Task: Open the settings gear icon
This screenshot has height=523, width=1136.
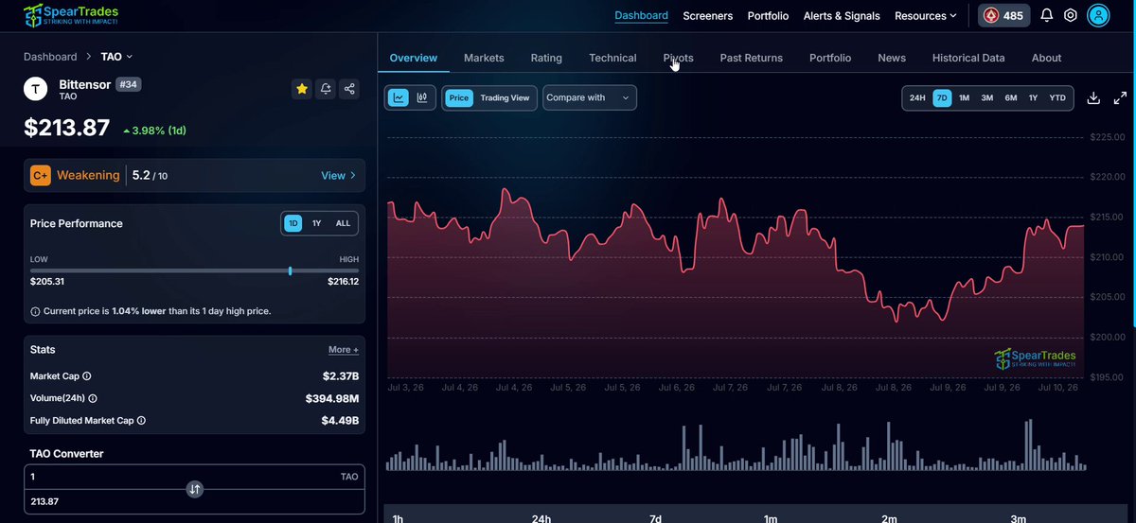Action: pos(1071,15)
